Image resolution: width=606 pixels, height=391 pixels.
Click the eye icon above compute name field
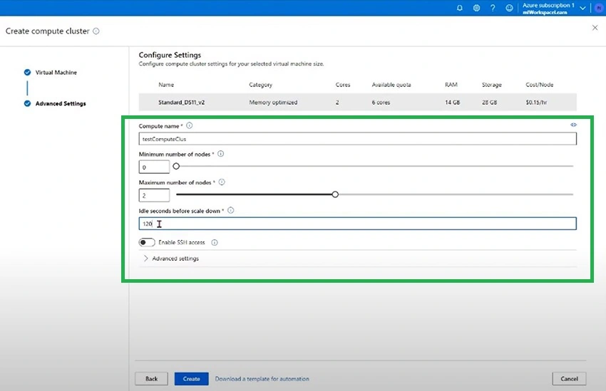(573, 125)
